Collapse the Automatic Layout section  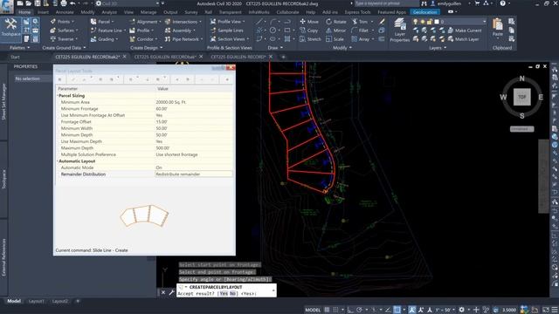[x=58, y=161]
